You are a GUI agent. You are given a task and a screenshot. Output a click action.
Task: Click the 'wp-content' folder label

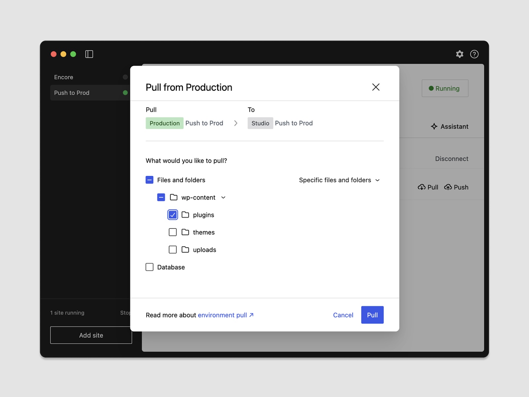(198, 198)
